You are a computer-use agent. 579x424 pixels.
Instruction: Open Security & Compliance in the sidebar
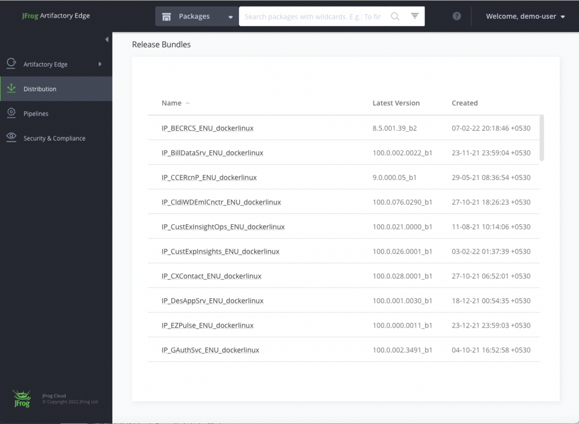point(56,138)
